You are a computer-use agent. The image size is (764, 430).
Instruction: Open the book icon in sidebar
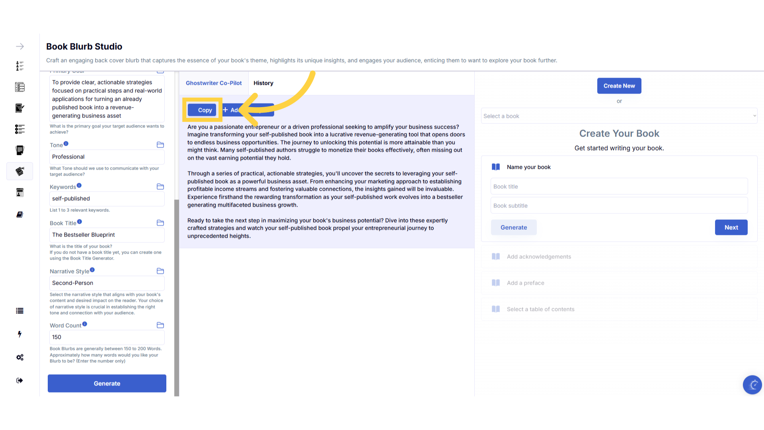(20, 215)
